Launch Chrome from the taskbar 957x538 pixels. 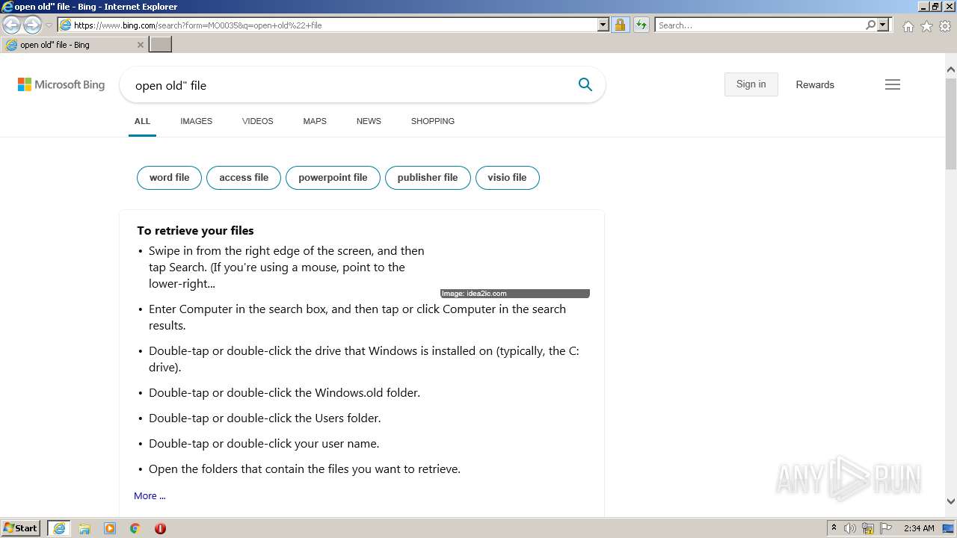[x=135, y=528]
